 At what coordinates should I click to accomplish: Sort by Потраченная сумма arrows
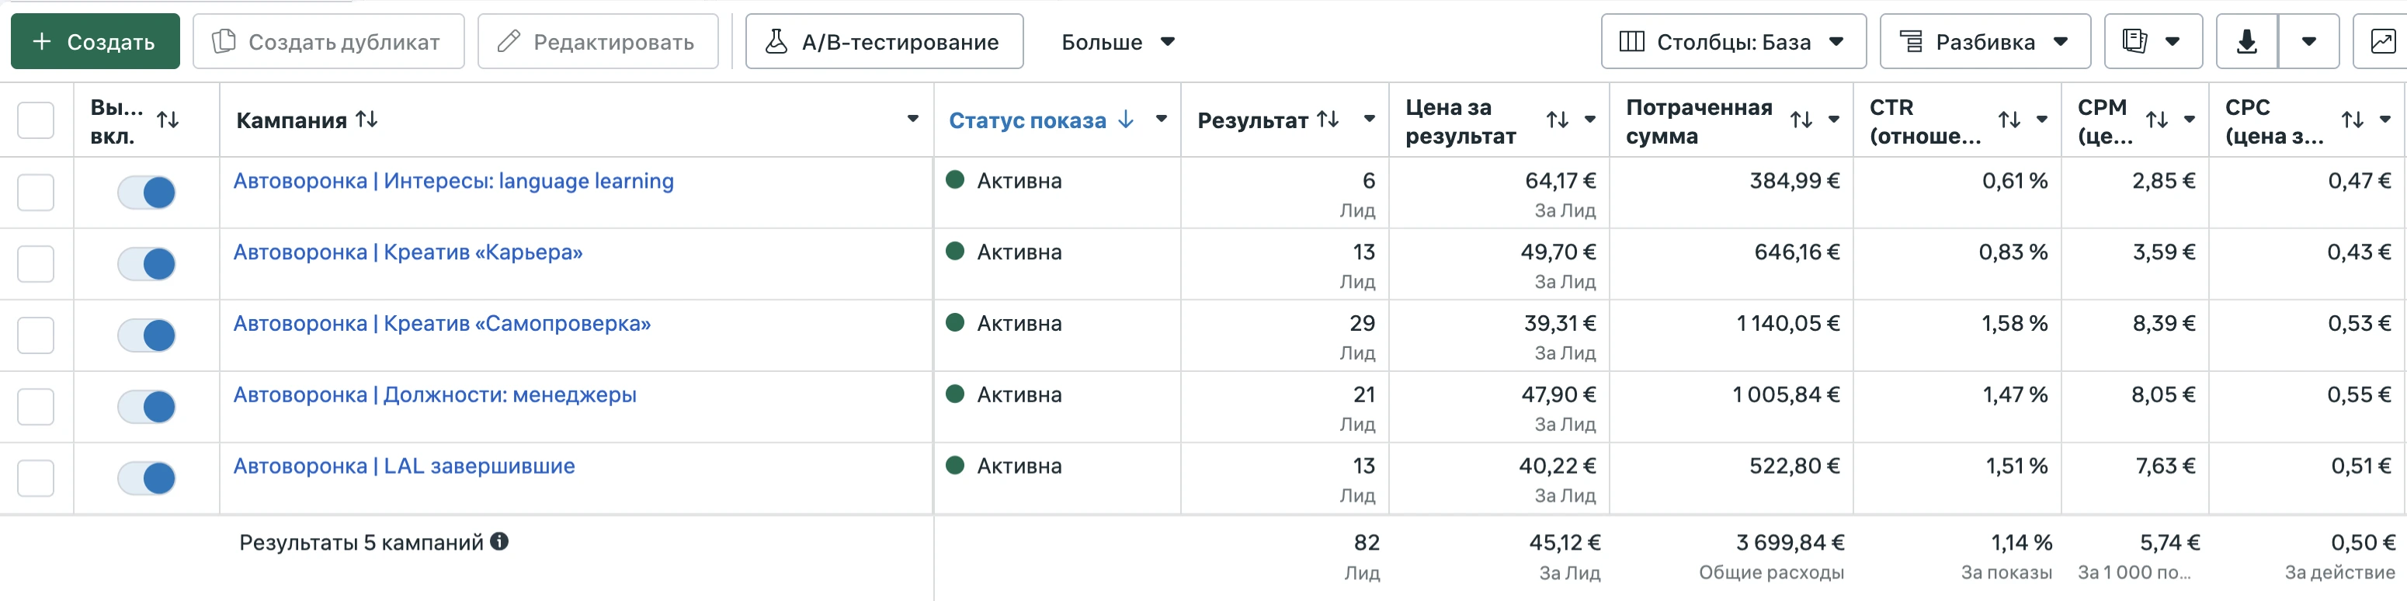[1801, 120]
